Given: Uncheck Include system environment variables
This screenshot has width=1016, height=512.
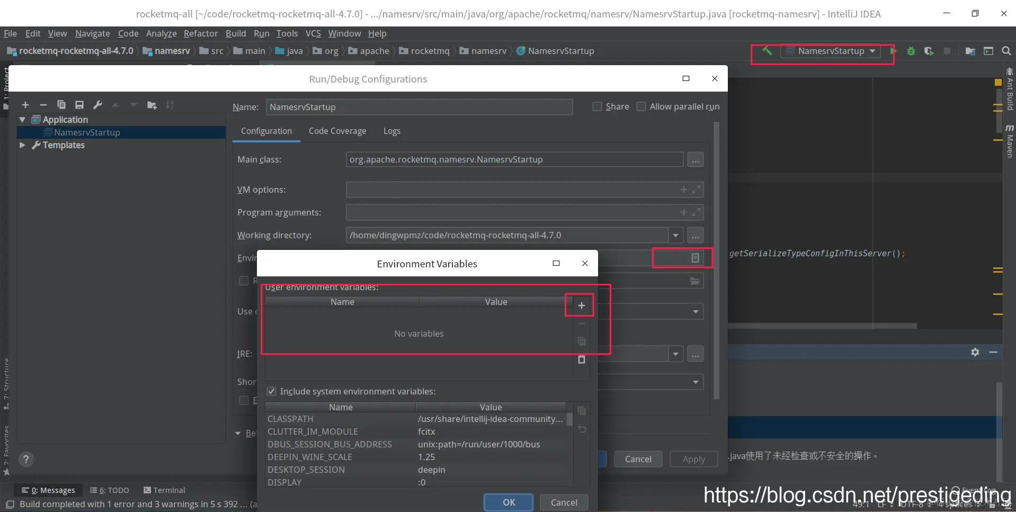Looking at the screenshot, I should point(272,391).
